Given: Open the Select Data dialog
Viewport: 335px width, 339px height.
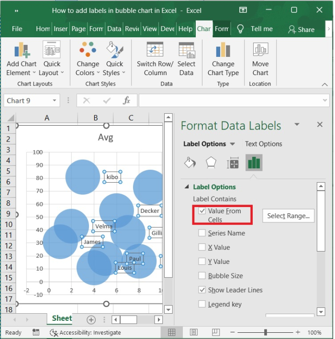Looking at the screenshot, I should click(x=186, y=59).
